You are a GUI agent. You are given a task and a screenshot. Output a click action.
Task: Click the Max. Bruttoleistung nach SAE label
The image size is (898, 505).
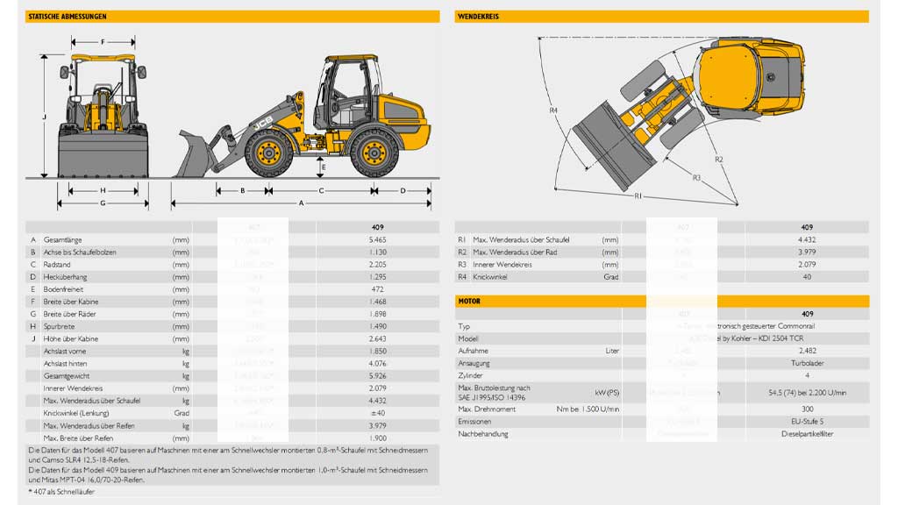pyautogui.click(x=494, y=393)
